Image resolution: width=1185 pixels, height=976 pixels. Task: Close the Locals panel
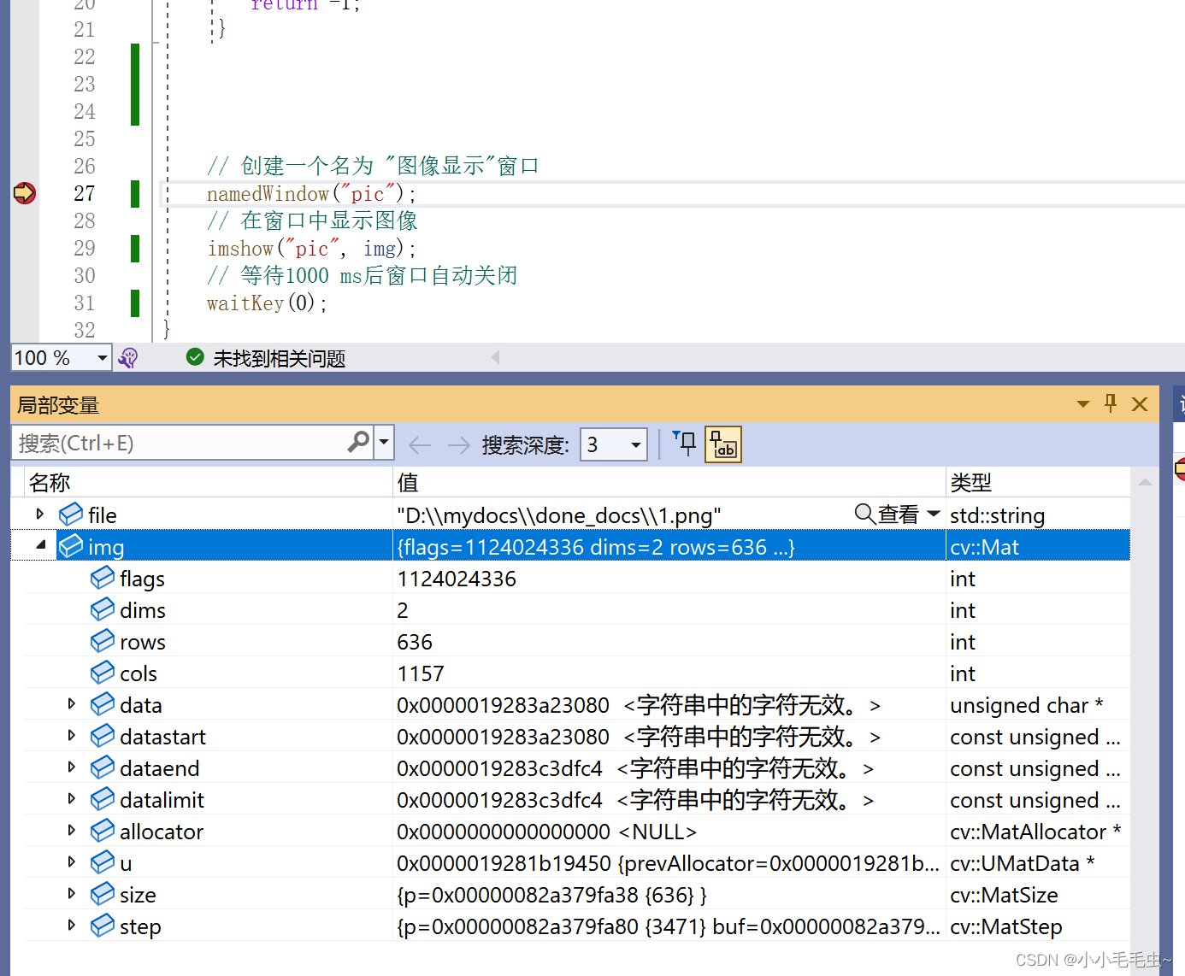click(x=1140, y=404)
